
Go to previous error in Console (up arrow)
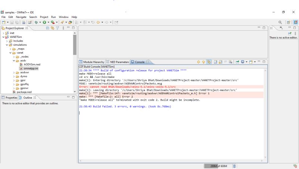pos(203,62)
